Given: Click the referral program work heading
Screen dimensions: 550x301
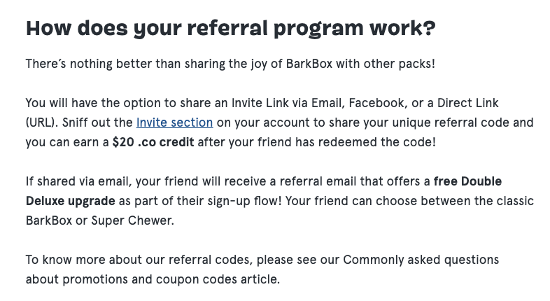Looking at the screenshot, I should [230, 29].
